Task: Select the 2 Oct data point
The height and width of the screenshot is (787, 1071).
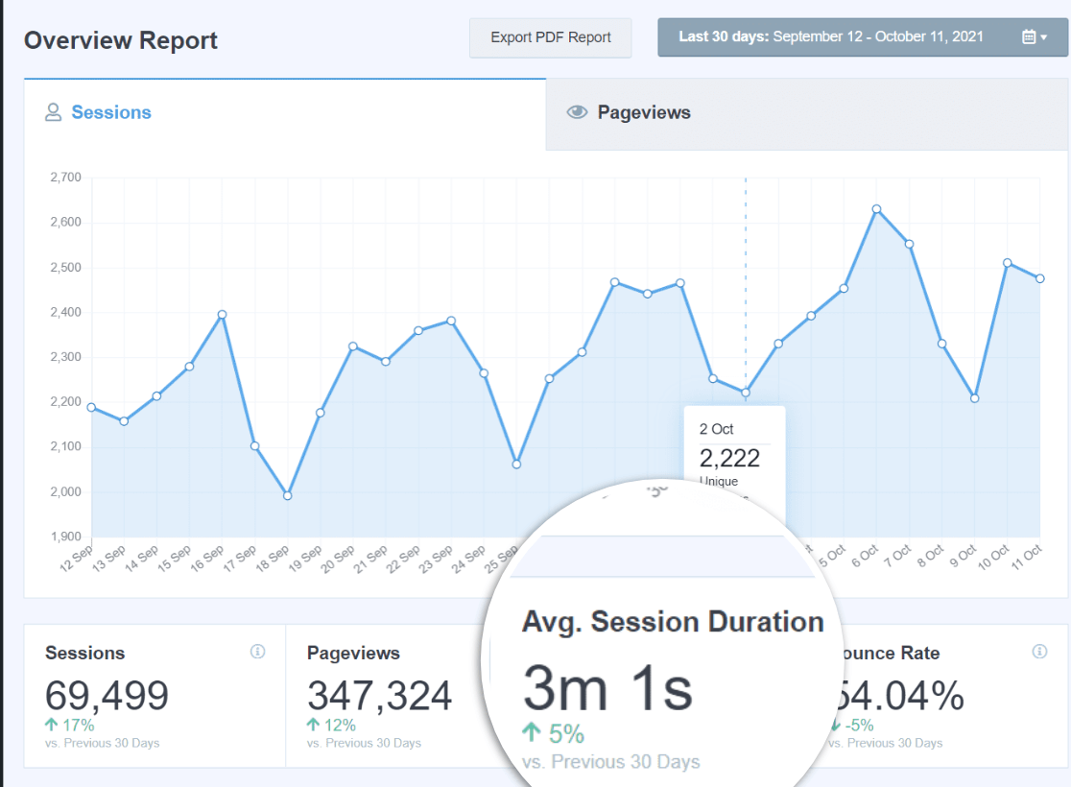Action: click(x=746, y=393)
